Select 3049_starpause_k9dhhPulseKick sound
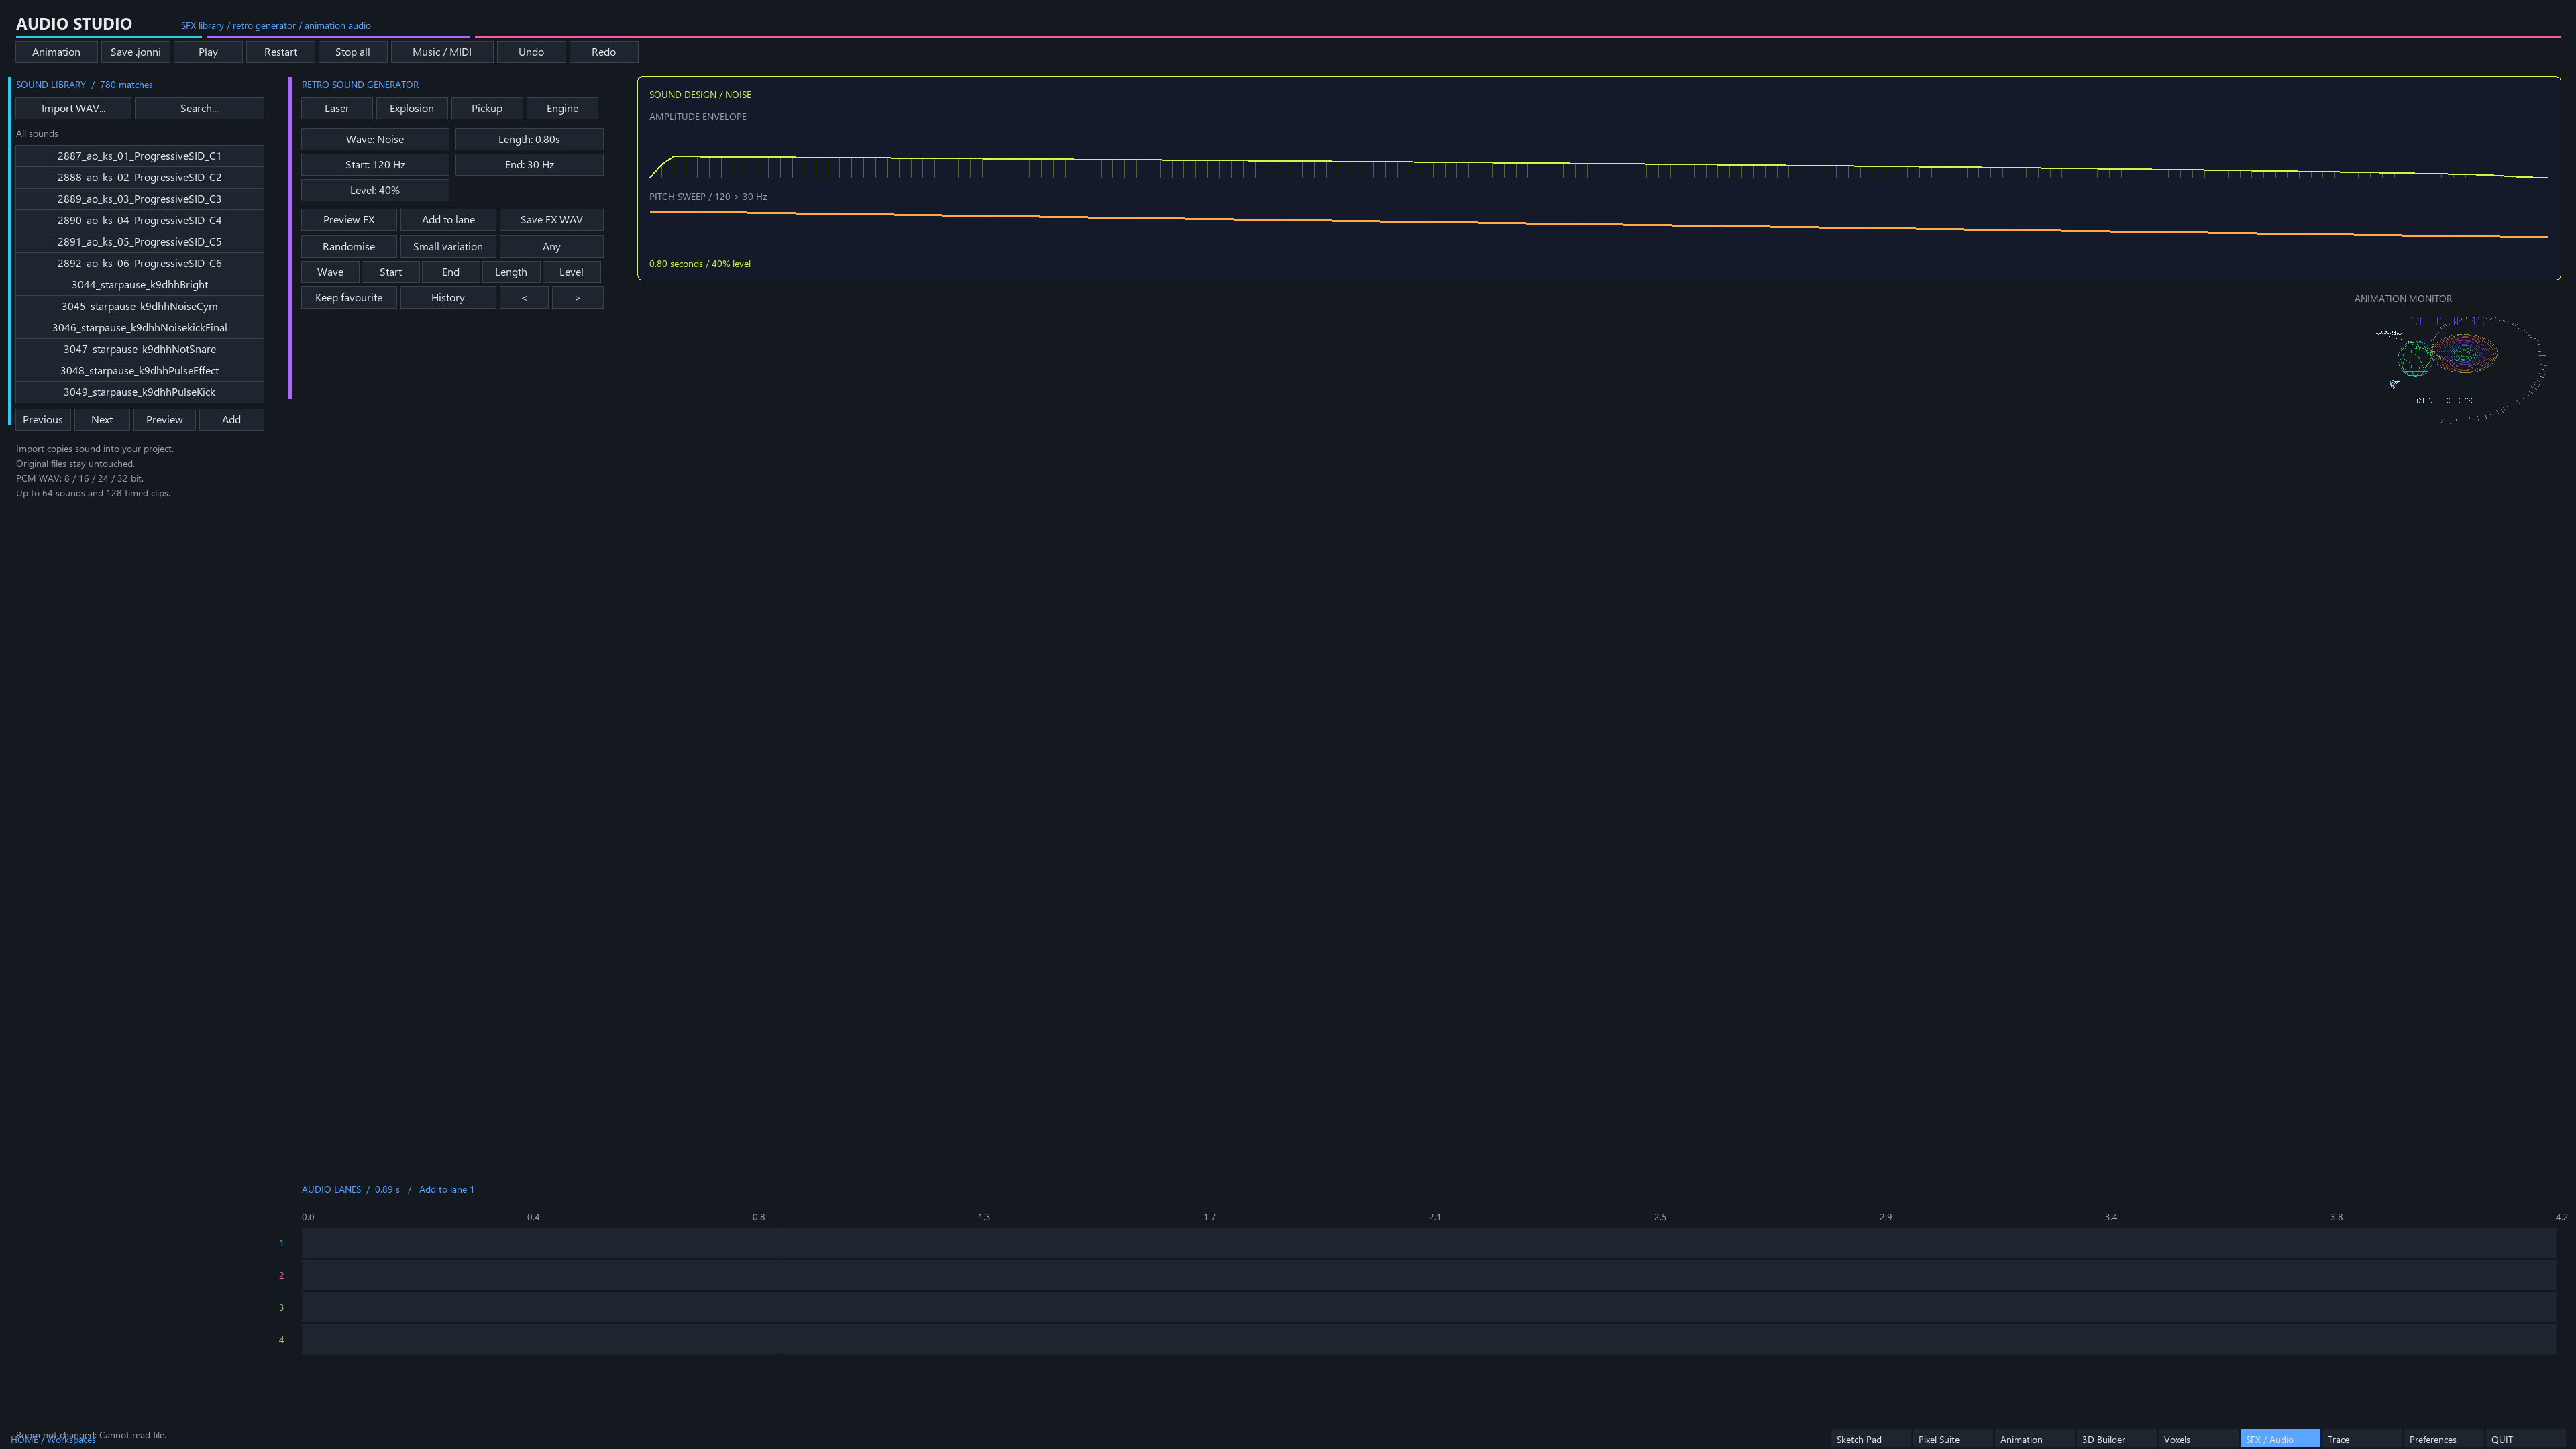This screenshot has height=1449, width=2576. pyautogui.click(x=139, y=392)
